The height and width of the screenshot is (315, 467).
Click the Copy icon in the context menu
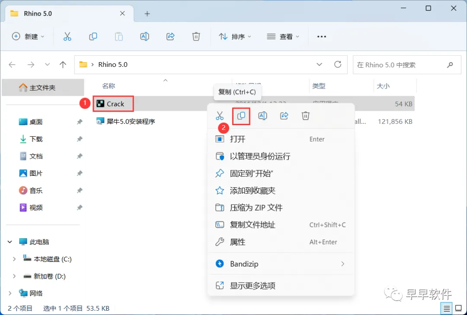(241, 116)
